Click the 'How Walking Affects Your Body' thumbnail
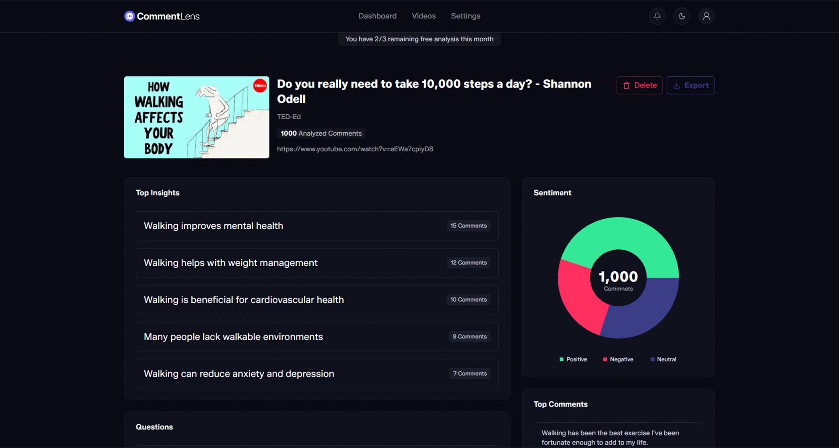The height and width of the screenshot is (448, 839). tap(196, 117)
